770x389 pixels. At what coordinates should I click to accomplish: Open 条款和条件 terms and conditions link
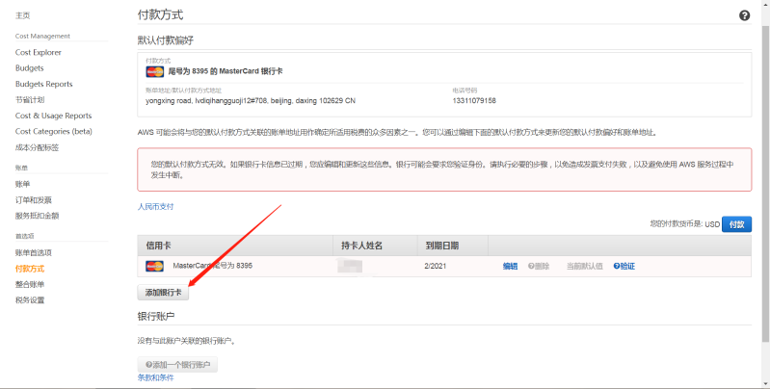[x=156, y=377]
